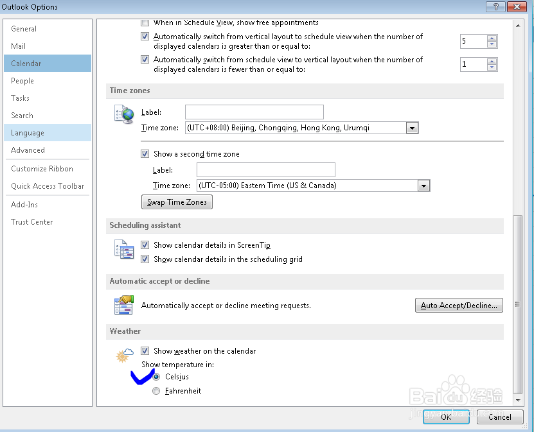Click the vertical scrollbar thumb

(518, 304)
